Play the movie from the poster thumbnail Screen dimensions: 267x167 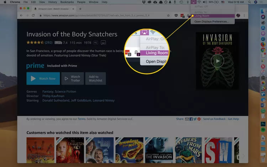(218, 61)
